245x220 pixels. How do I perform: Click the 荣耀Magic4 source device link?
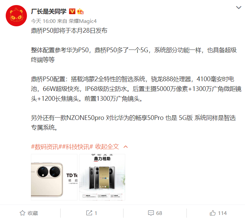[83, 21]
